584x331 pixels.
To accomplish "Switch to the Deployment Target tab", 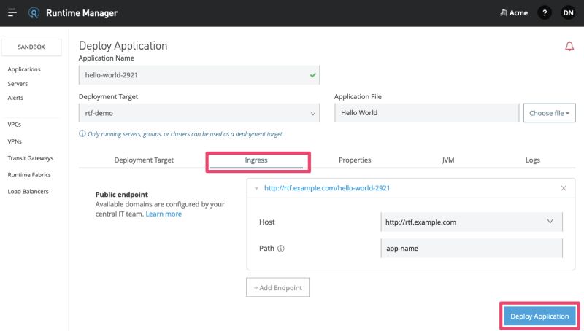I will pos(144,160).
